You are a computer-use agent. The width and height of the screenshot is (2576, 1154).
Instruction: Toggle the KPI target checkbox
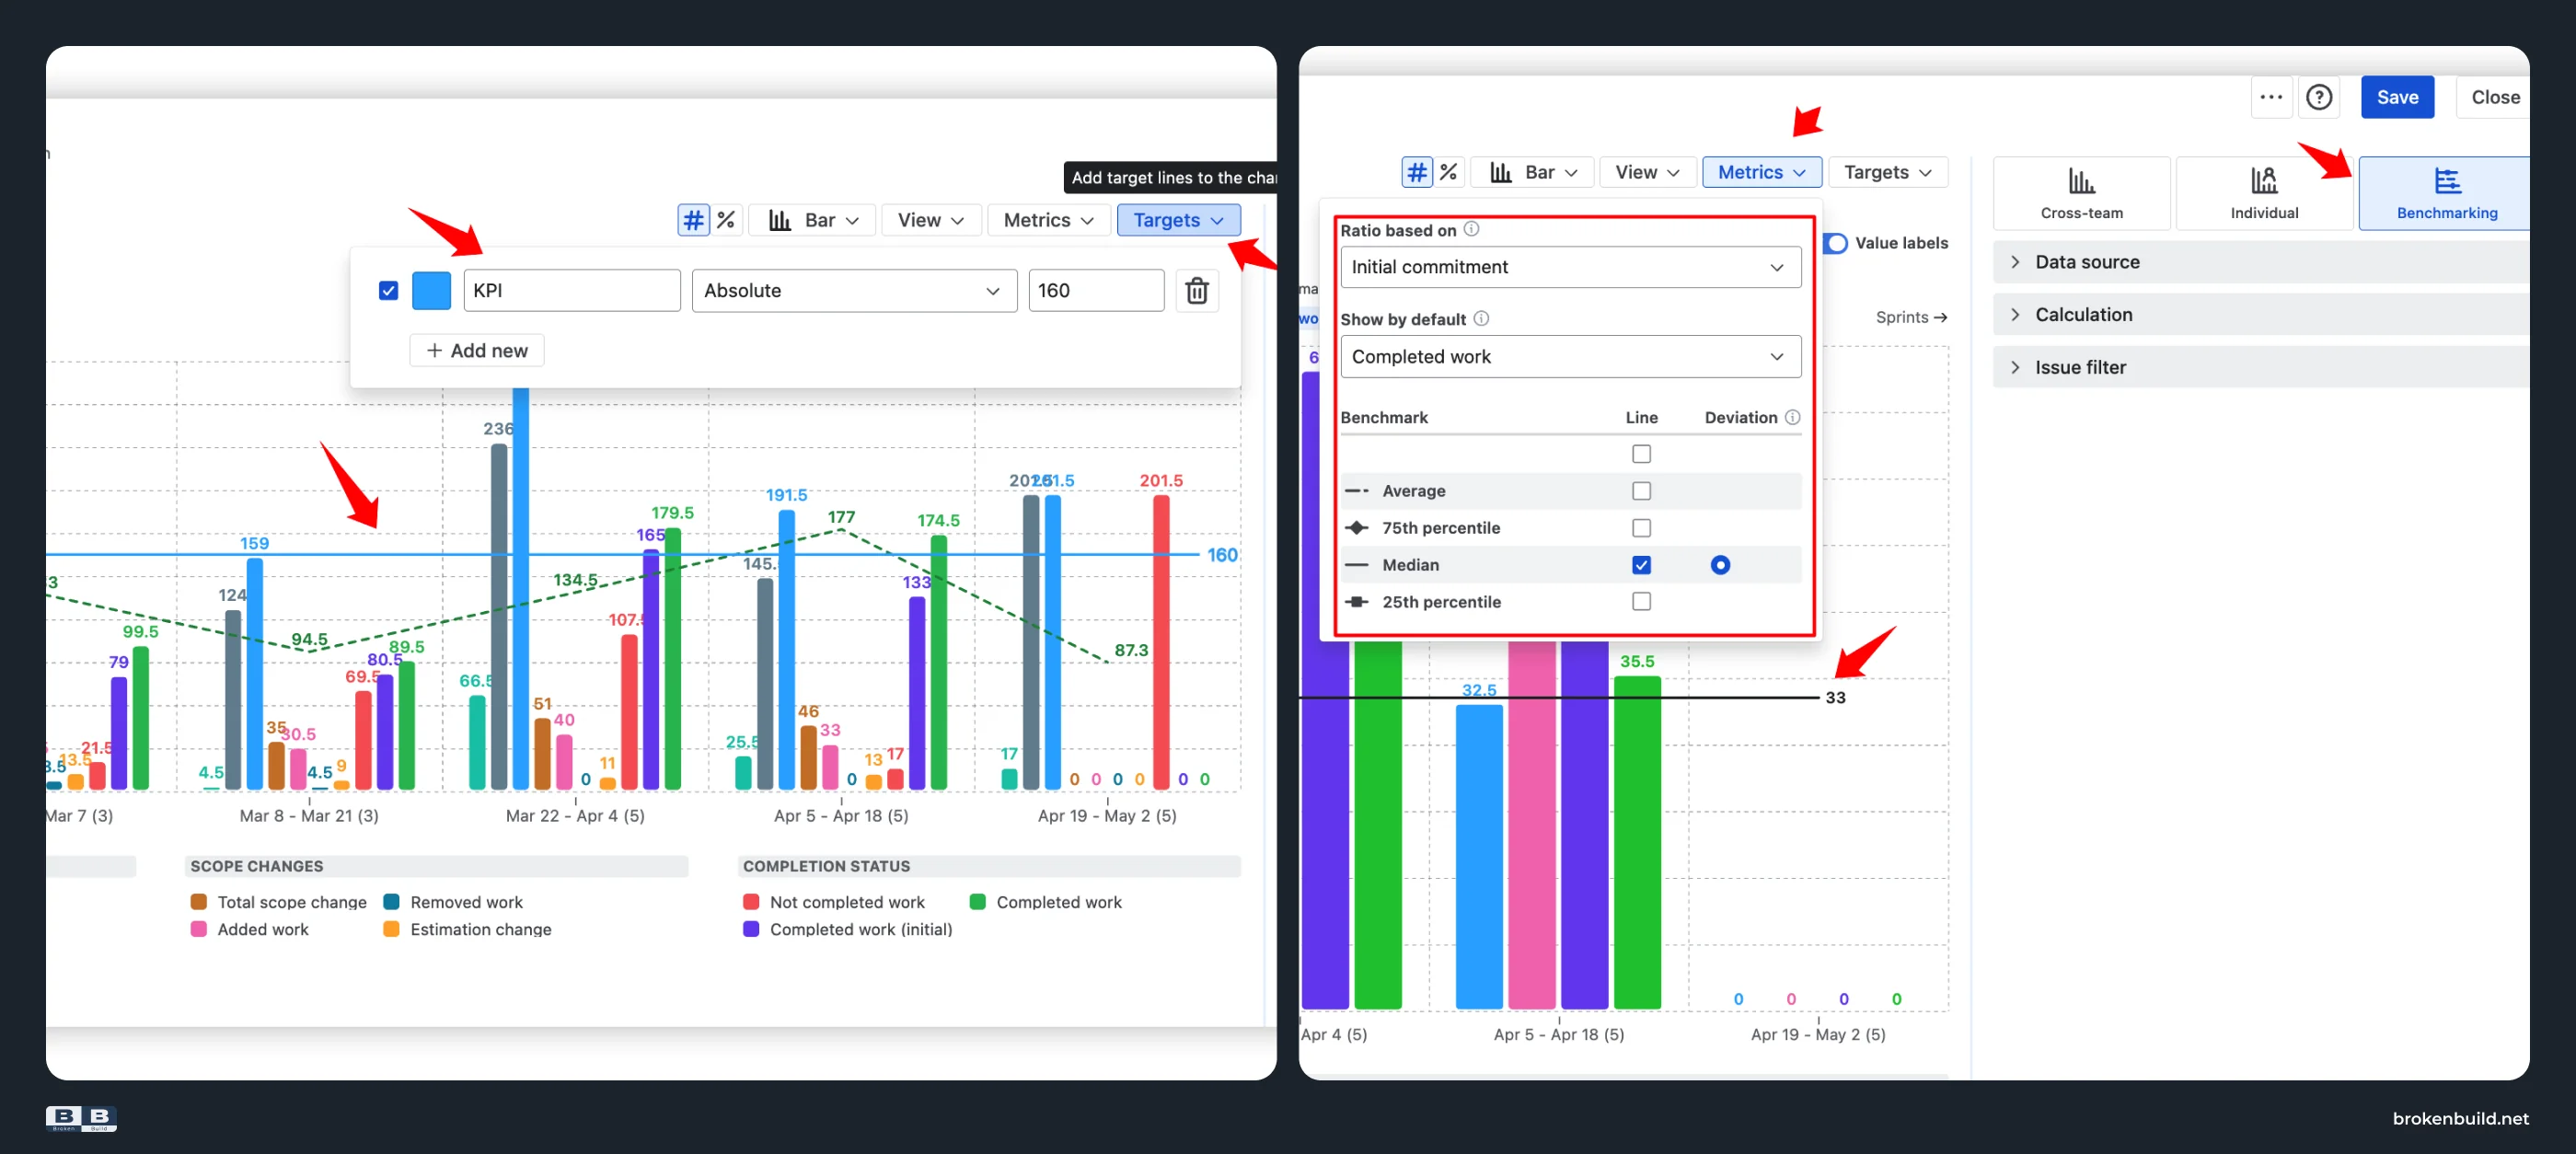coord(389,291)
